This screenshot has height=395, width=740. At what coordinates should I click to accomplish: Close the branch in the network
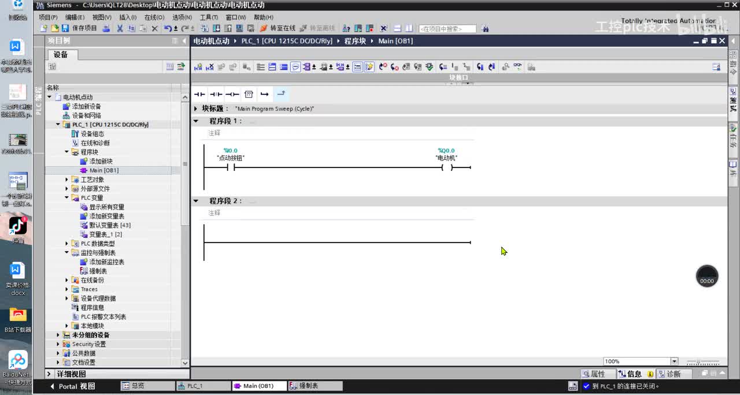pyautogui.click(x=281, y=94)
